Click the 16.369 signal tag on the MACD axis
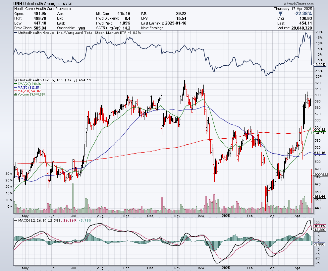 point(320,226)
